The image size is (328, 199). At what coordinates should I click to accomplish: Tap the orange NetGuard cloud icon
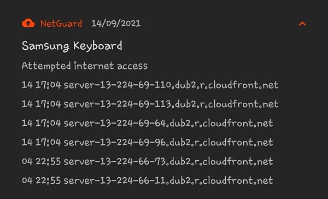28,23
